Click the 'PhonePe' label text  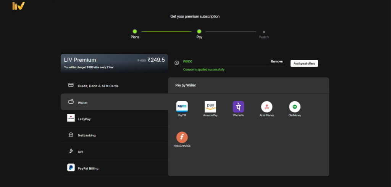click(238, 115)
